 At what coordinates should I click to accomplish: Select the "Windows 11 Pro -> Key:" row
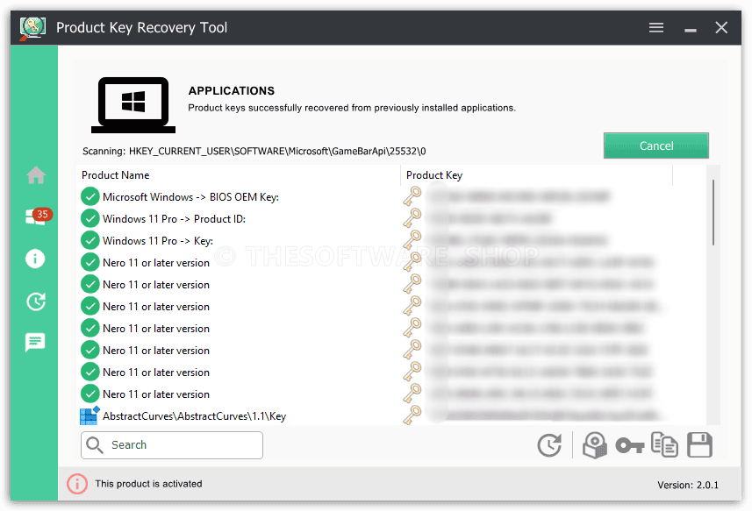point(390,241)
